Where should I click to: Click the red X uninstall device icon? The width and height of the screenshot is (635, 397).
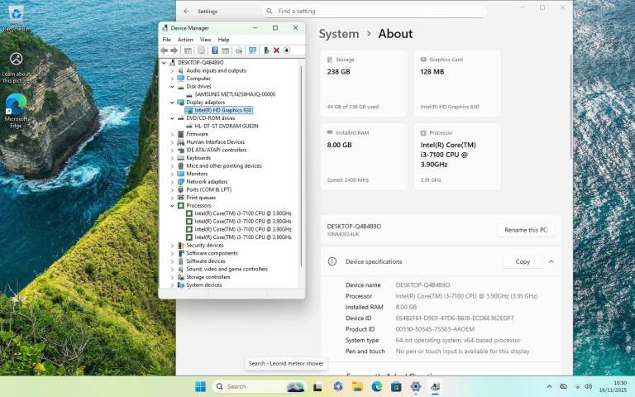(x=276, y=50)
